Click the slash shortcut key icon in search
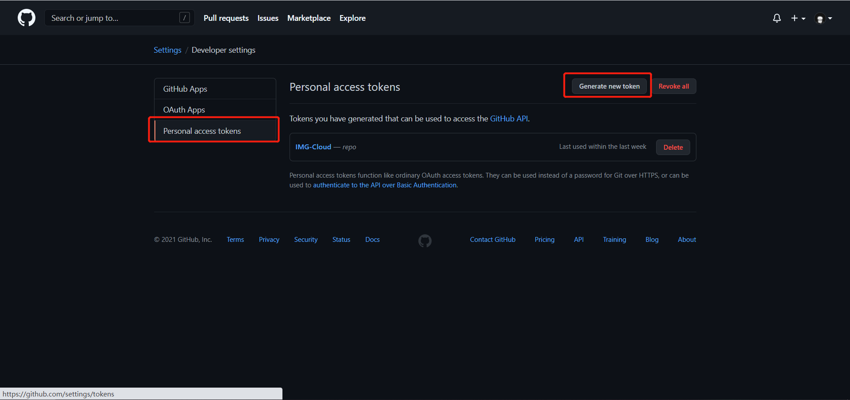 point(185,18)
